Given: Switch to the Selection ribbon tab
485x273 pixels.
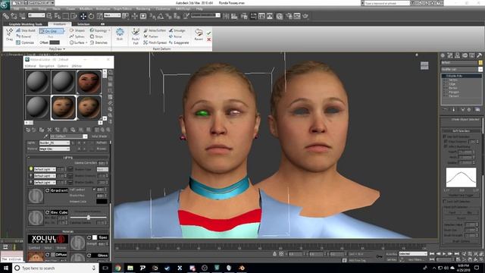Looking at the screenshot, I should pyautogui.click(x=83, y=24).
